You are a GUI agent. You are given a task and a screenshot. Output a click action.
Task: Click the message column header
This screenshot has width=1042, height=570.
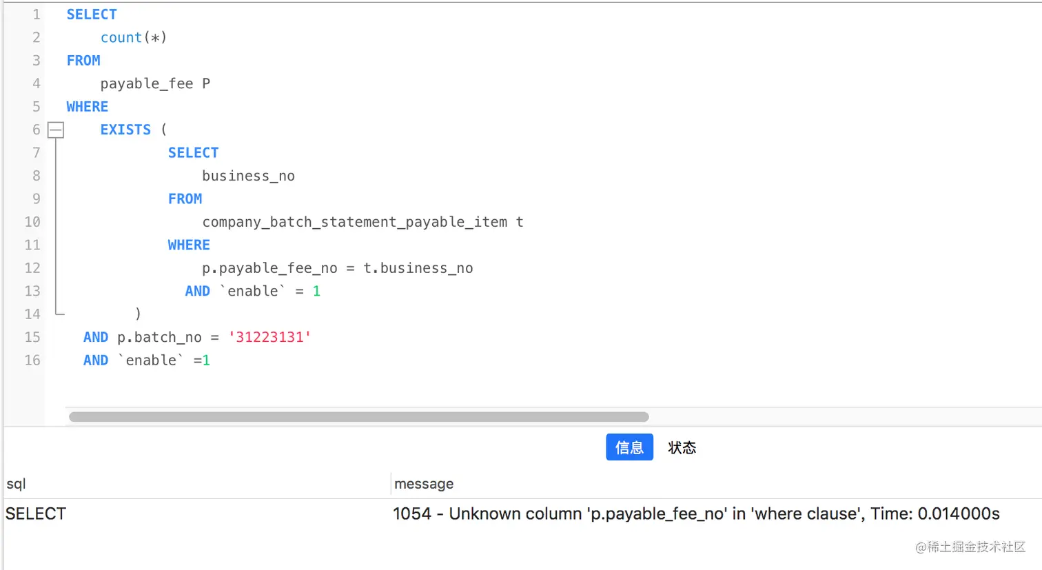click(x=424, y=484)
